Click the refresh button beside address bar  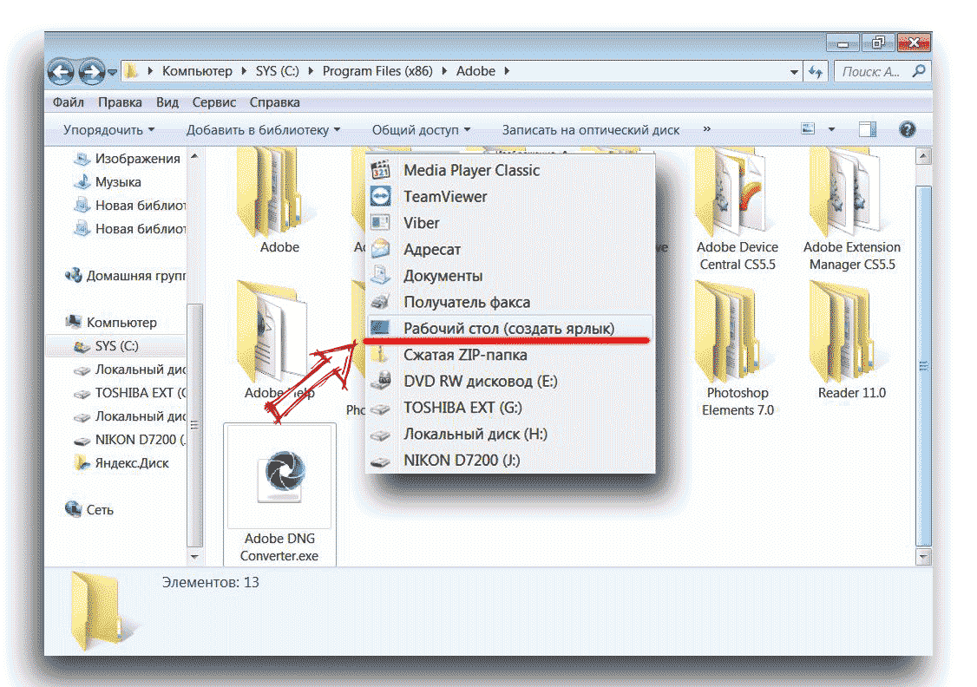pyautogui.click(x=816, y=72)
